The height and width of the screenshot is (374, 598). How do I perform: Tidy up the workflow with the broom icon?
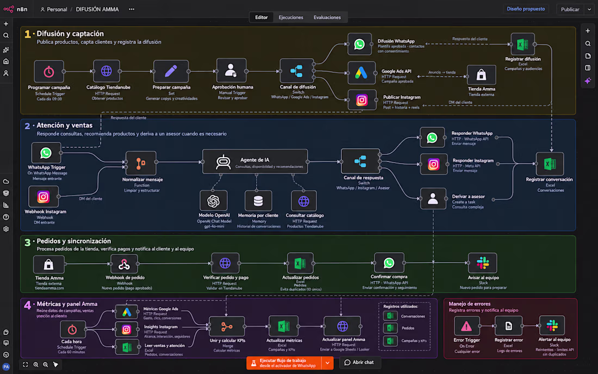(55, 364)
